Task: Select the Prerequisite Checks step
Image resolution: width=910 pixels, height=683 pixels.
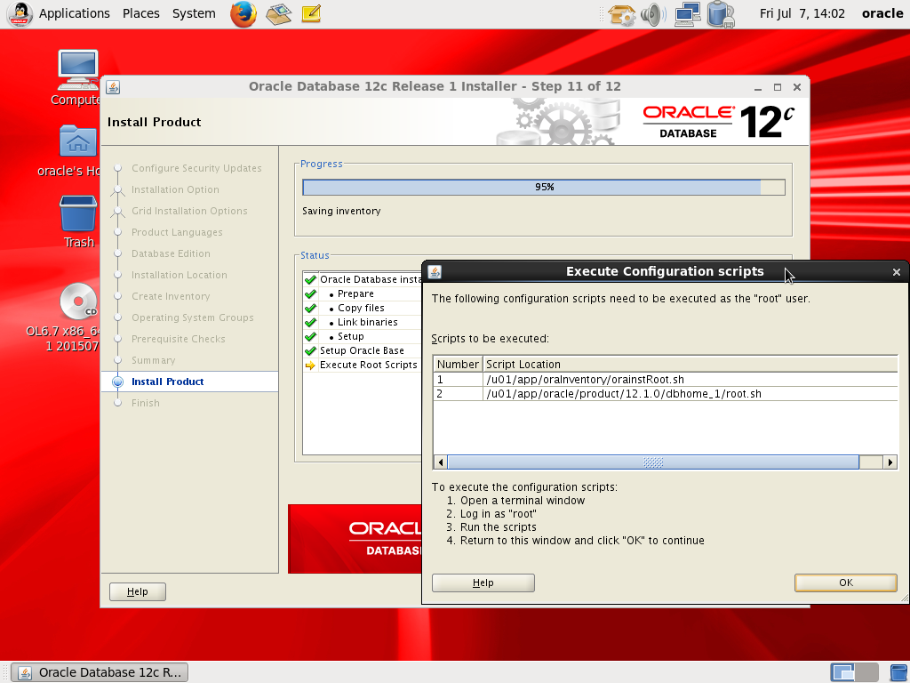Action: 178,339
